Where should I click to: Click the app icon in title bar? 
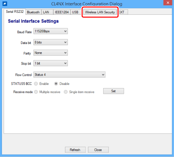[x=5, y=4]
